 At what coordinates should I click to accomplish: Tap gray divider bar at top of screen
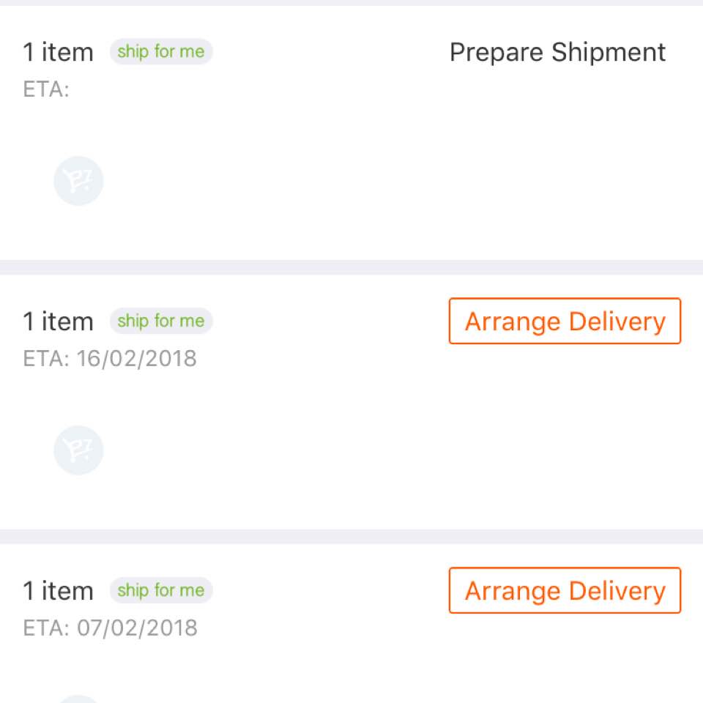(351, 3)
